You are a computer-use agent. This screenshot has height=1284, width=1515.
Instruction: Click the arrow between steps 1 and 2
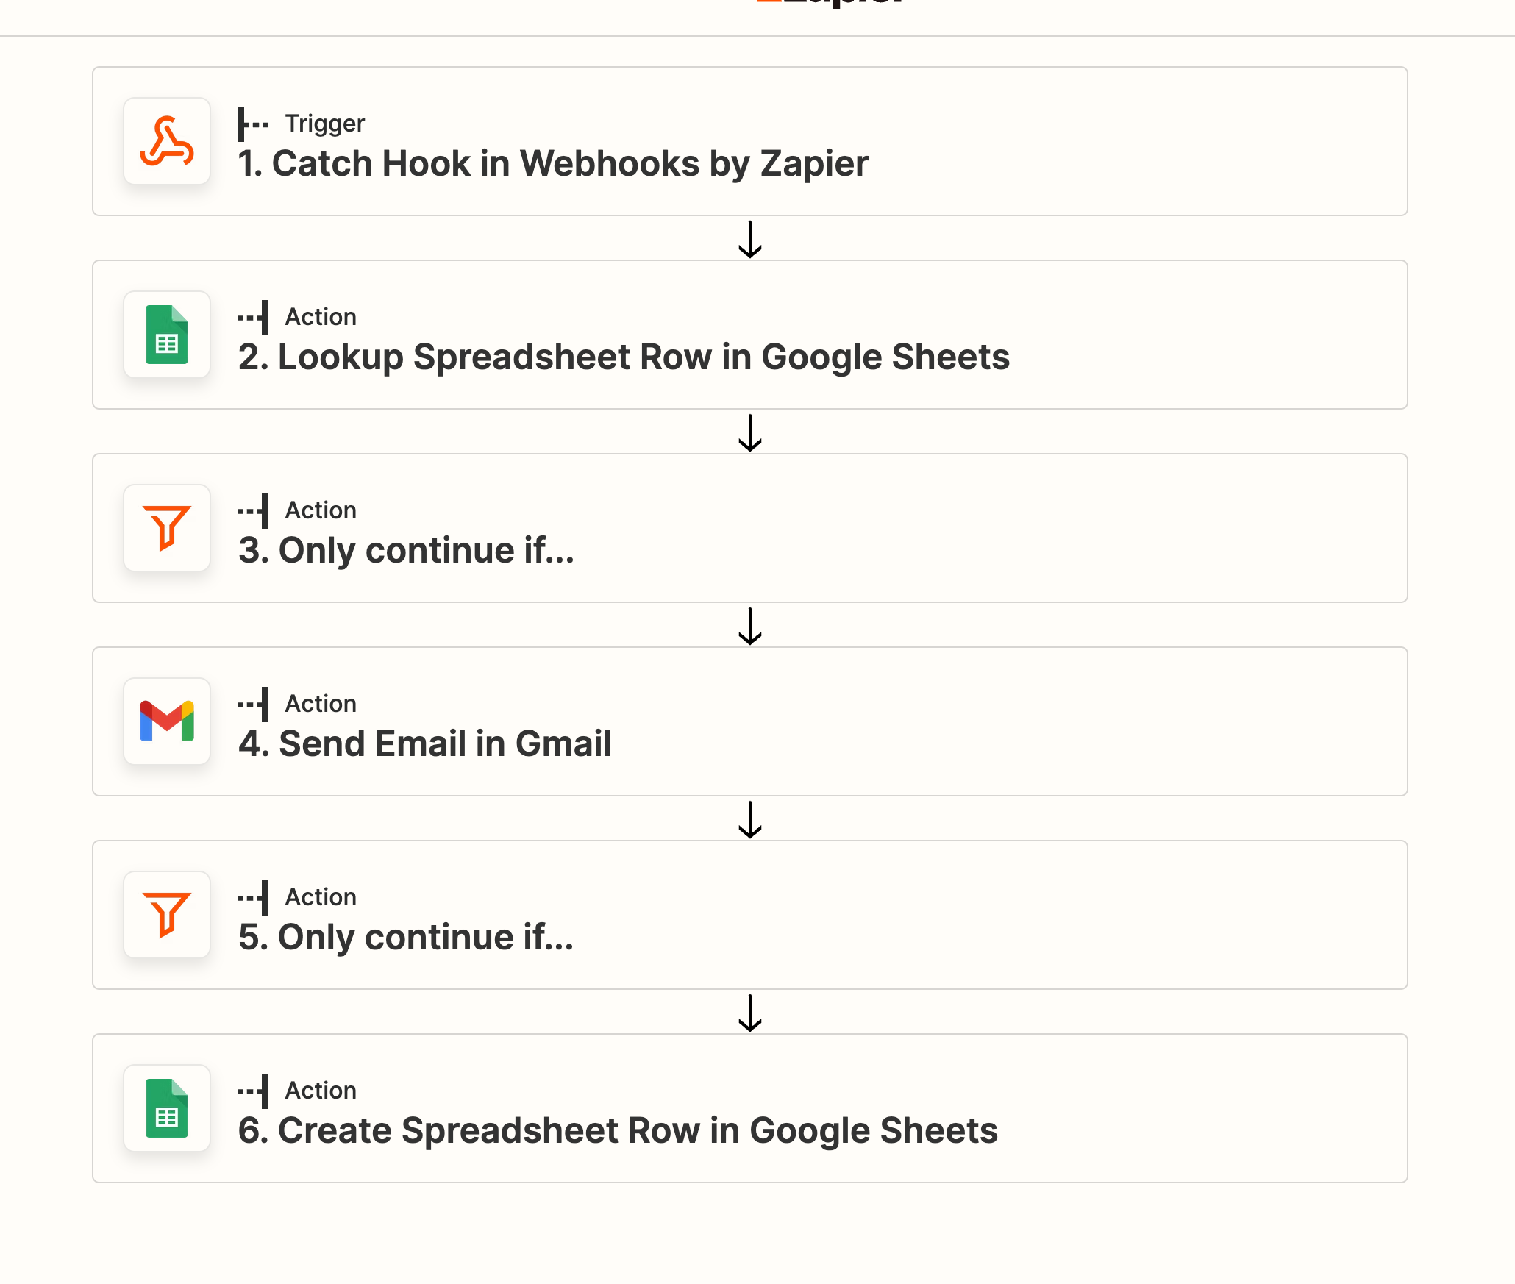point(750,239)
